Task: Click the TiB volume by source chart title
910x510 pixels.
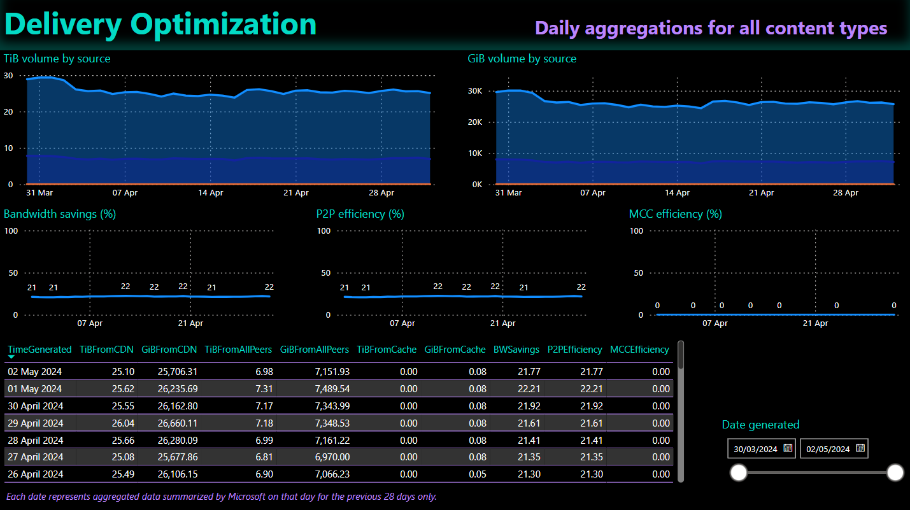Action: tap(57, 59)
